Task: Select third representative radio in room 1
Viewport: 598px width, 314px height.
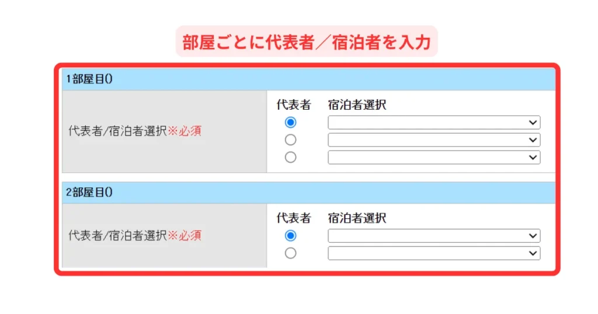Action: pos(290,157)
